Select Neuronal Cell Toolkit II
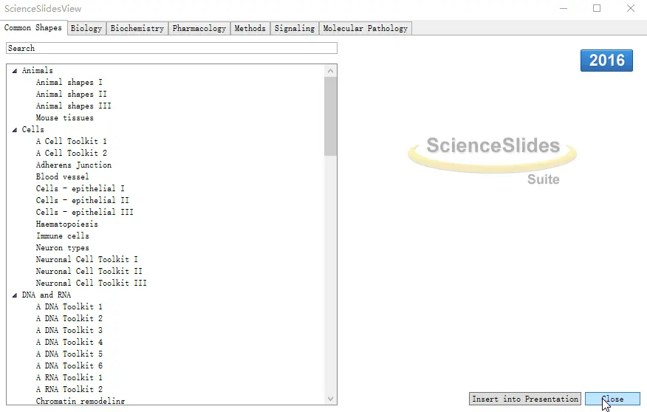This screenshot has width=647, height=412. click(x=89, y=271)
